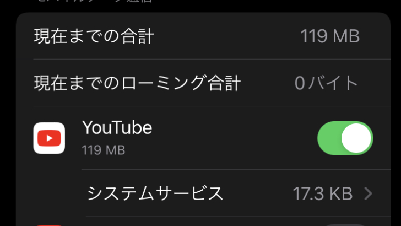401x226 pixels.
Task: Tap the white knob of YouTube switch
Action: point(356,138)
